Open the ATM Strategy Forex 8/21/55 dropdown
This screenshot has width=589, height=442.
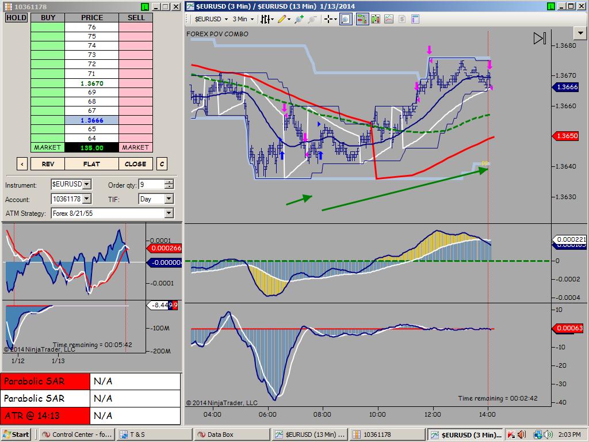[169, 213]
